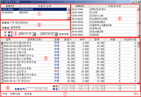Click the 어음 column header
Screen dimensions: 141x97
point(113,40)
